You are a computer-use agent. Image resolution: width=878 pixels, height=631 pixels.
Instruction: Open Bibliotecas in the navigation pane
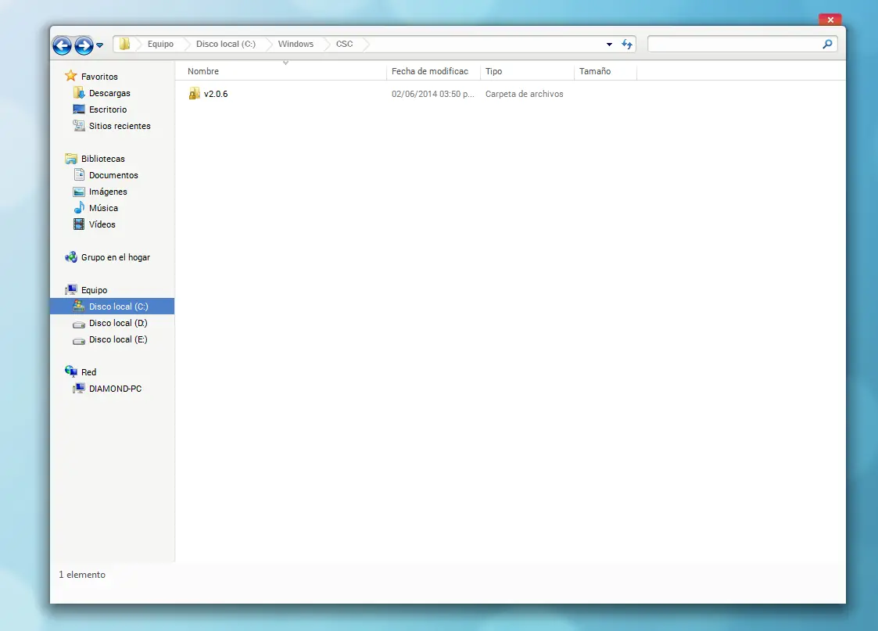(102, 159)
